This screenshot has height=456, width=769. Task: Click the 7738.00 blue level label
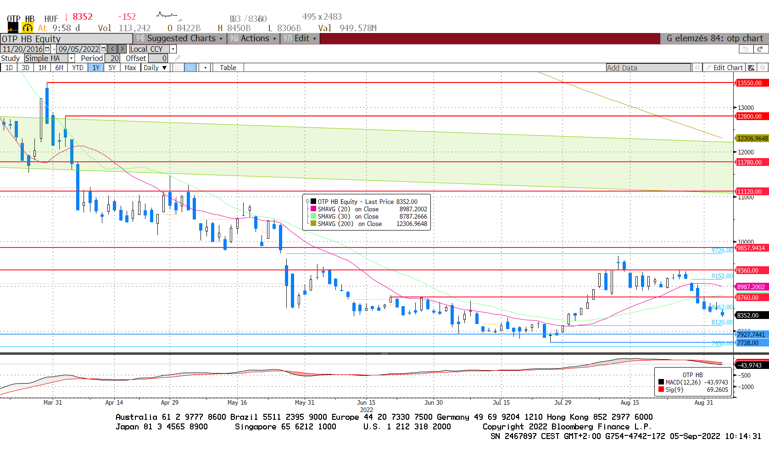[x=752, y=343]
